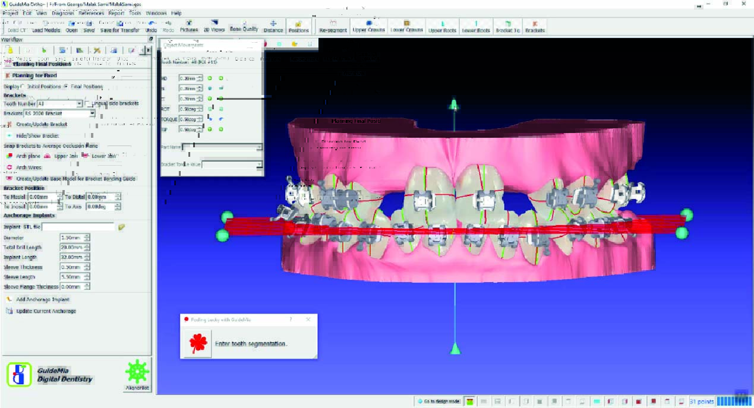Expand the Brackets type dropdown
The image size is (754, 408).
coord(92,113)
